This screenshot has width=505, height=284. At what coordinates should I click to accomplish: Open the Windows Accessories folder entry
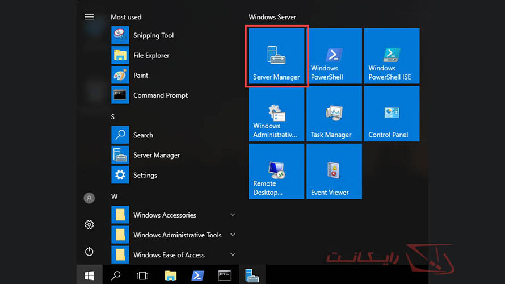tap(174, 215)
